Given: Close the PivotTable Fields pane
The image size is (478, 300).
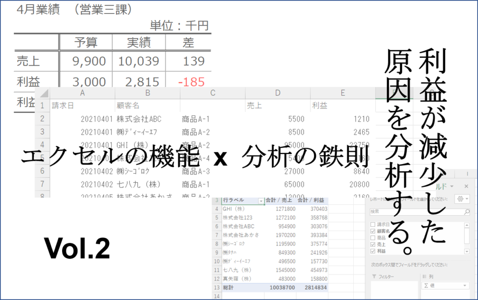Looking at the screenshot, I should tap(466, 186).
